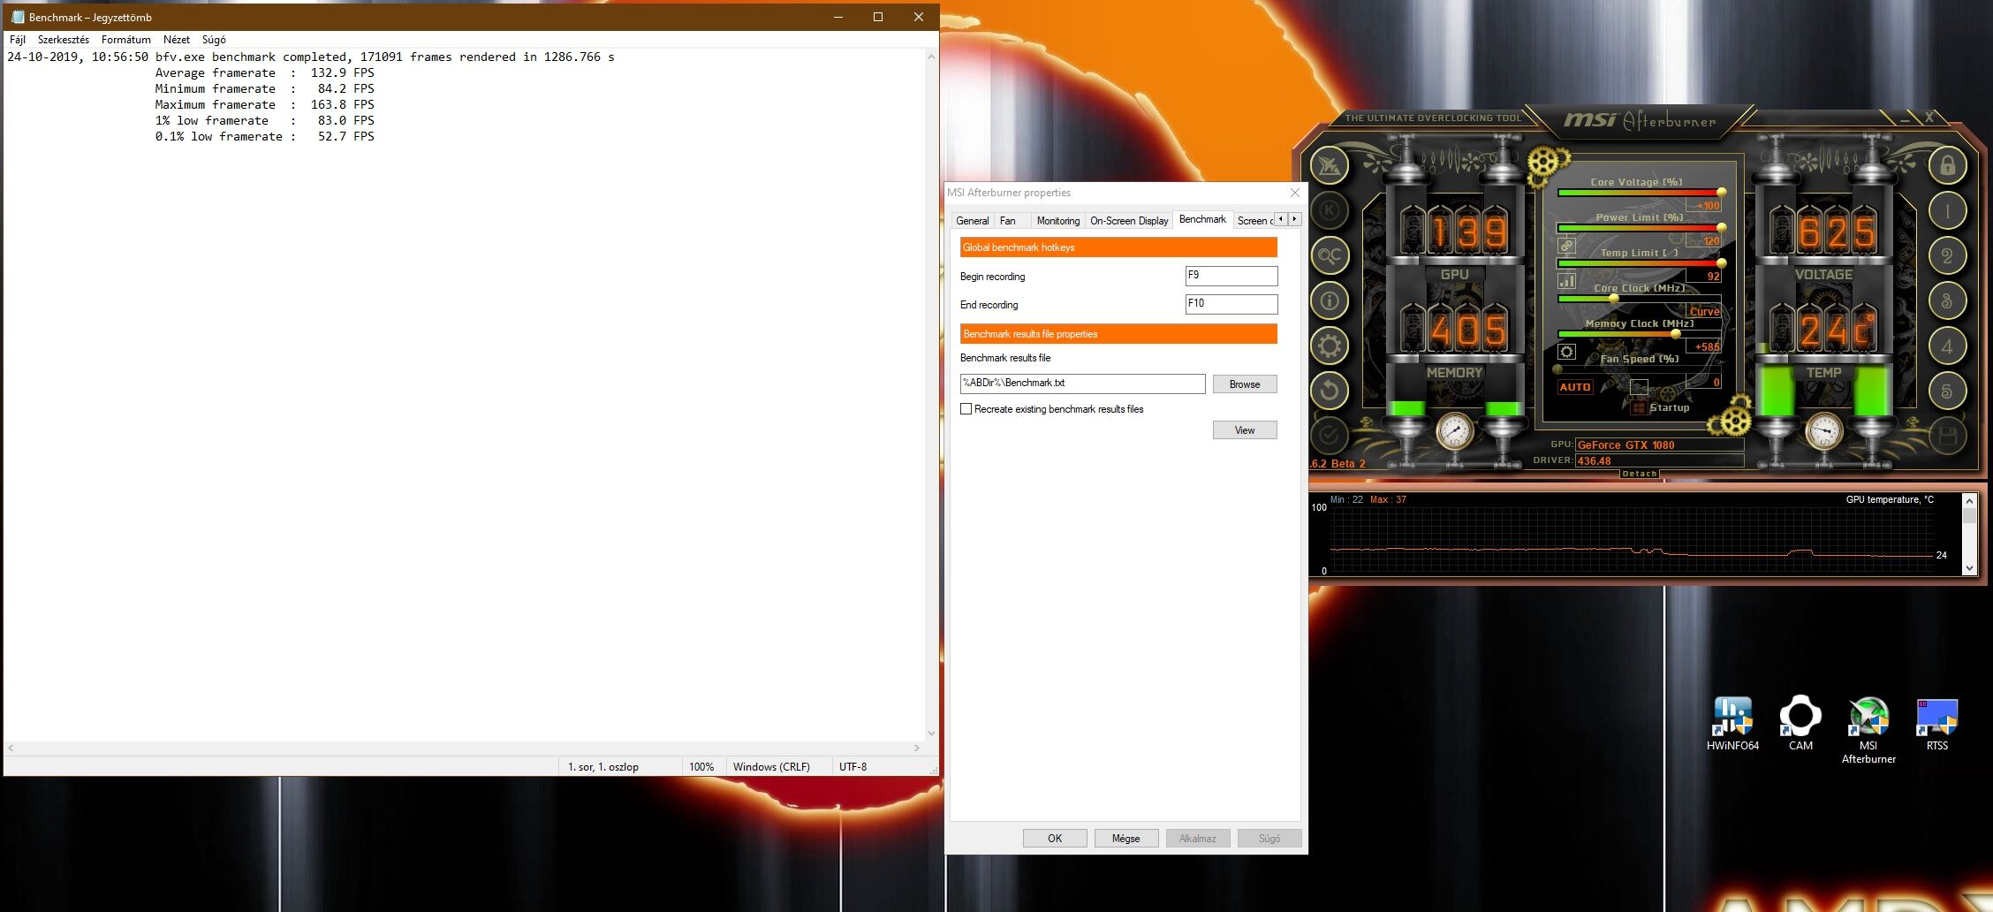View the benchmark results file
The height and width of the screenshot is (912, 1993).
(1245, 430)
